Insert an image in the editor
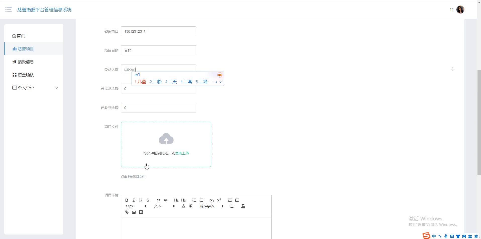 pos(134,212)
